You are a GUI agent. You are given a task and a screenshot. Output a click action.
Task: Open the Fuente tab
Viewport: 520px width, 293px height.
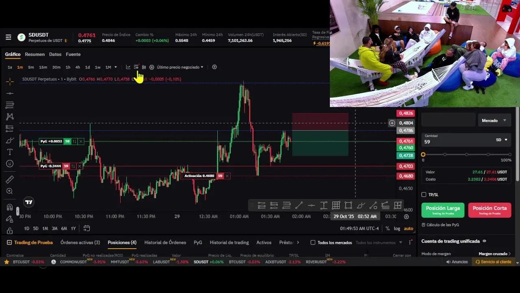point(73,54)
